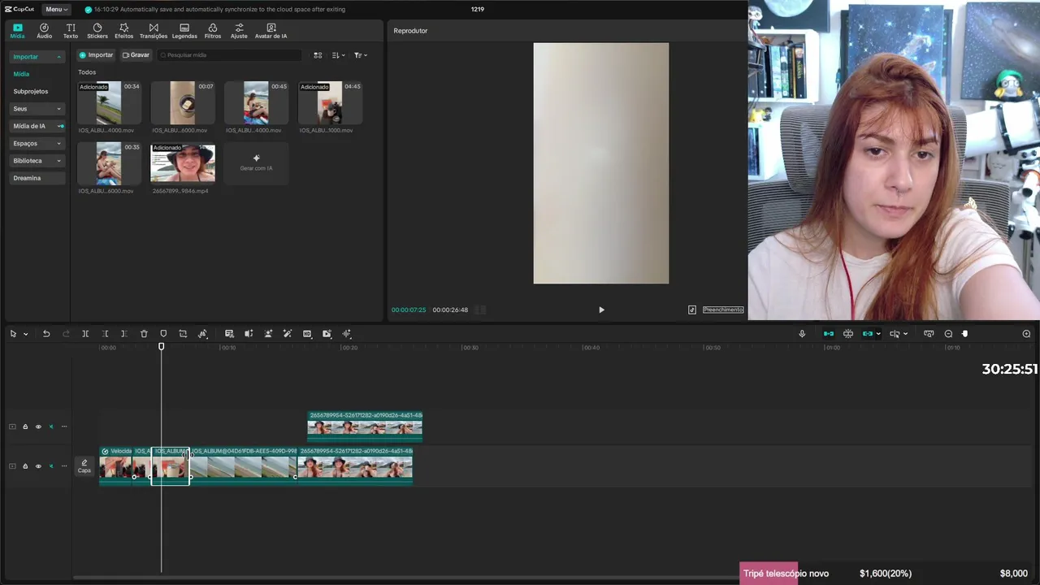Switch to the Texto tab
The image size is (1040, 585).
coord(71,31)
